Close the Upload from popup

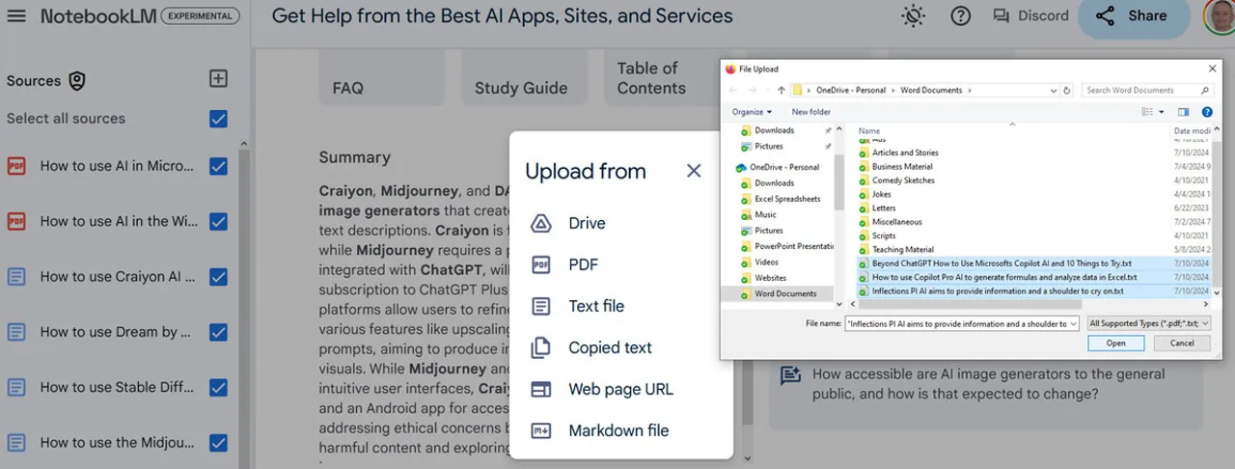pyautogui.click(x=694, y=171)
